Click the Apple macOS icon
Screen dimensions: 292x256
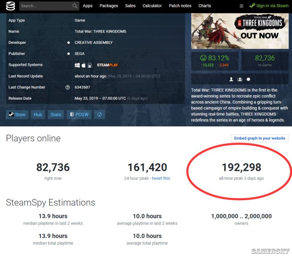click(83, 65)
